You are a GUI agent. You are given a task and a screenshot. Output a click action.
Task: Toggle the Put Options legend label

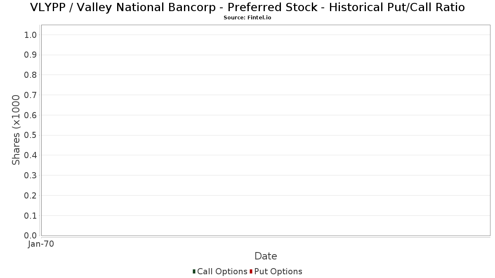(278, 271)
